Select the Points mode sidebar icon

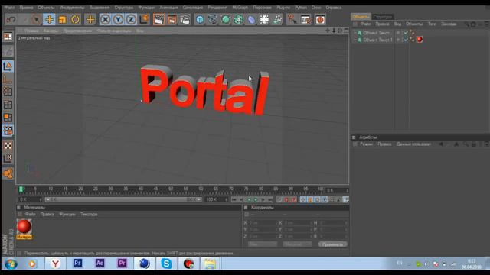(x=8, y=92)
